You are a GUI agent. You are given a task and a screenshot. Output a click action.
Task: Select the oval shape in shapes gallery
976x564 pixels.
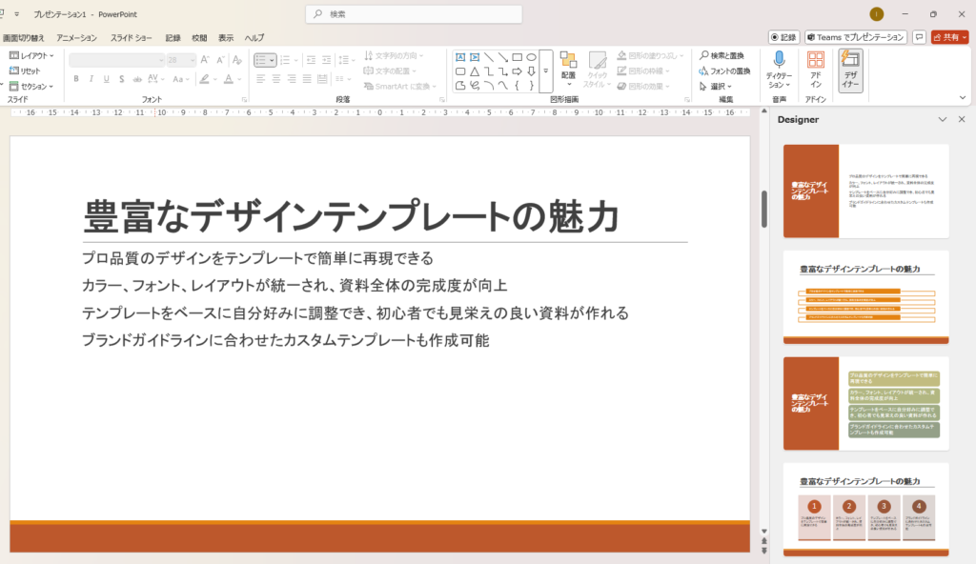[531, 57]
